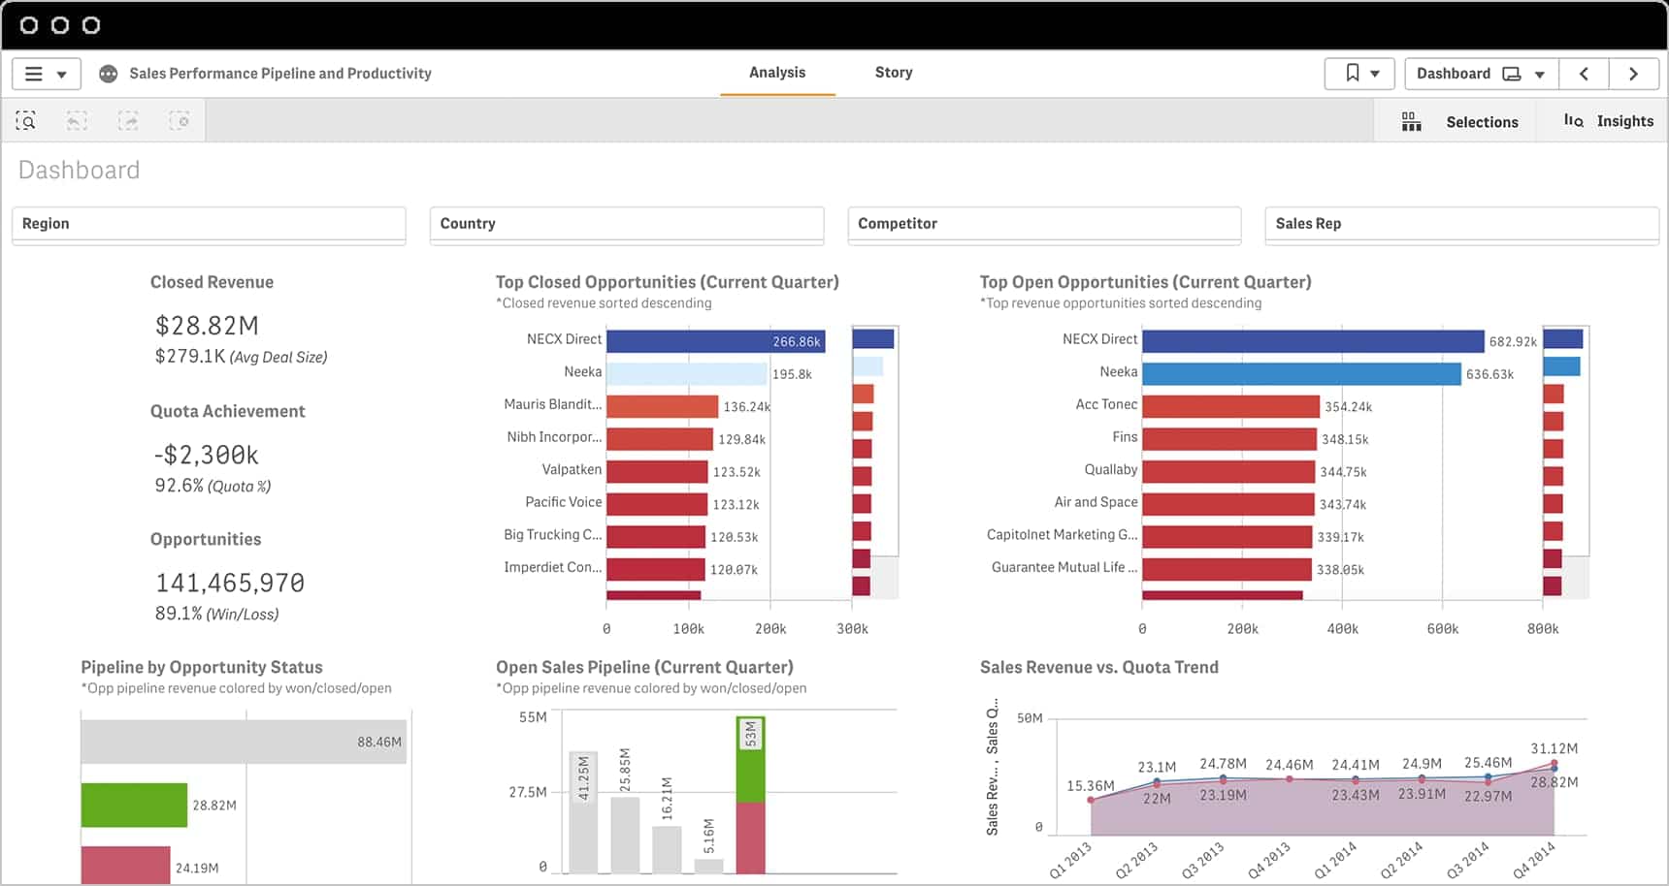Image resolution: width=1669 pixels, height=886 pixels.
Task: Click the smart search selection icon
Action: [x=26, y=121]
